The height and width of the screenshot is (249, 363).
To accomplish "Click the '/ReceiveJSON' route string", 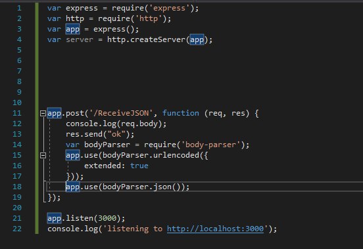I will pos(121,113).
